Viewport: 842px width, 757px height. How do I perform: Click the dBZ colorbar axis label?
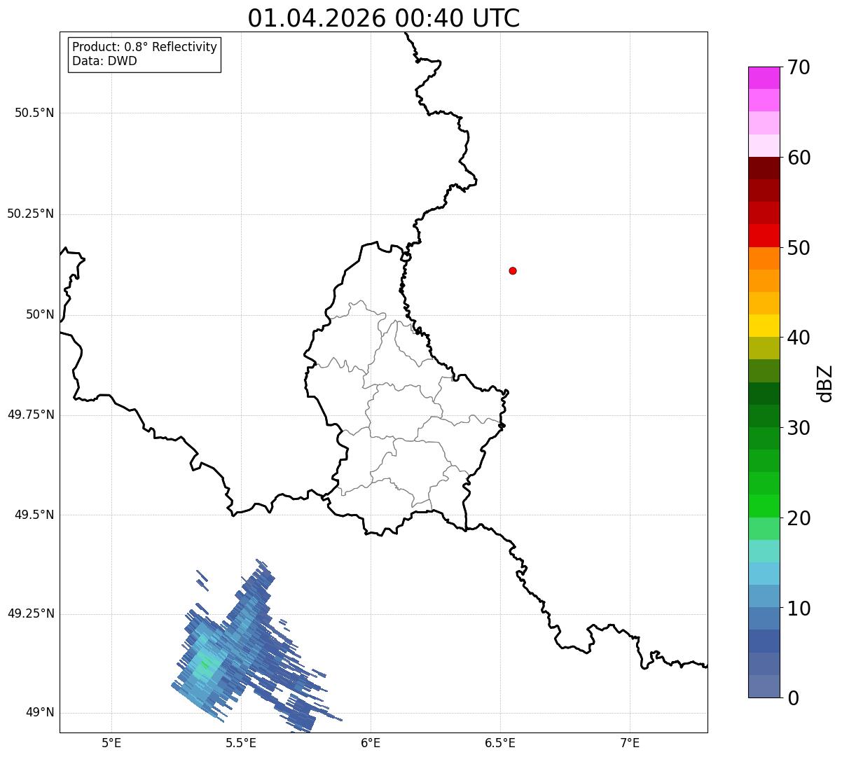click(x=825, y=382)
